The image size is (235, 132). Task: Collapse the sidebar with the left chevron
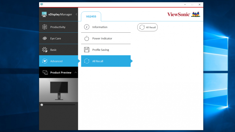pos(76,14)
